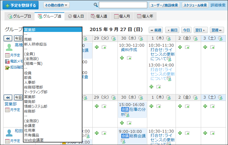Open the 個人月 tab
The width and height of the screenshot is (228, 145).
click(x=122, y=16)
